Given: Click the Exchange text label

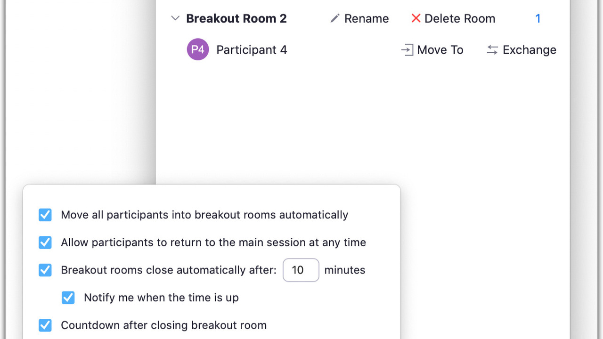Looking at the screenshot, I should (529, 50).
